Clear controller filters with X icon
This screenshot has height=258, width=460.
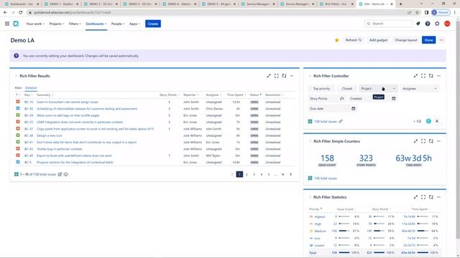[437, 121]
